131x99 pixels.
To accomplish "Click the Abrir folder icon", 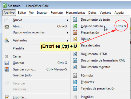I will [7, 27].
